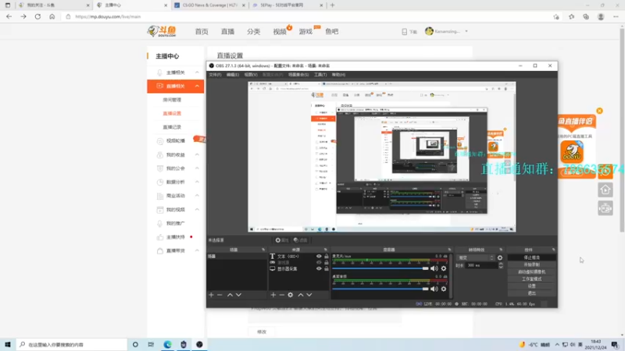The image size is (625, 351).
Task: Open Windows Start menu
Action: click(x=8, y=344)
